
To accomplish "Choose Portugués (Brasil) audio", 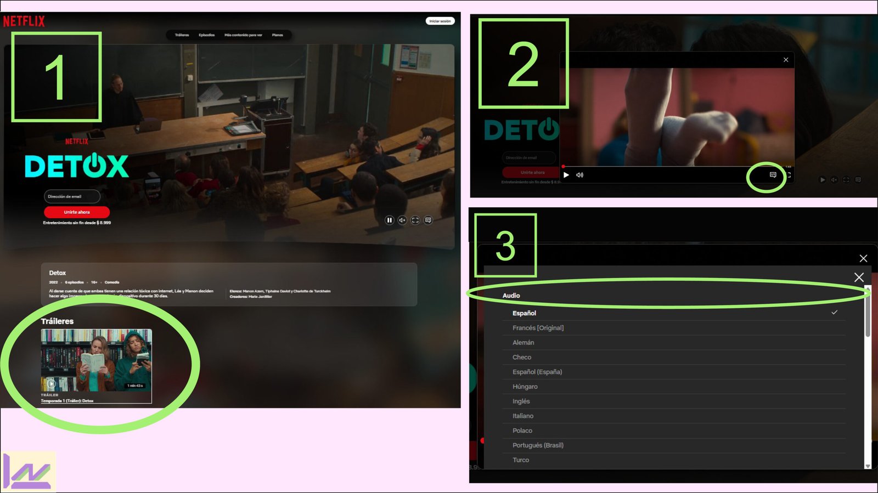I will click(x=674, y=445).
